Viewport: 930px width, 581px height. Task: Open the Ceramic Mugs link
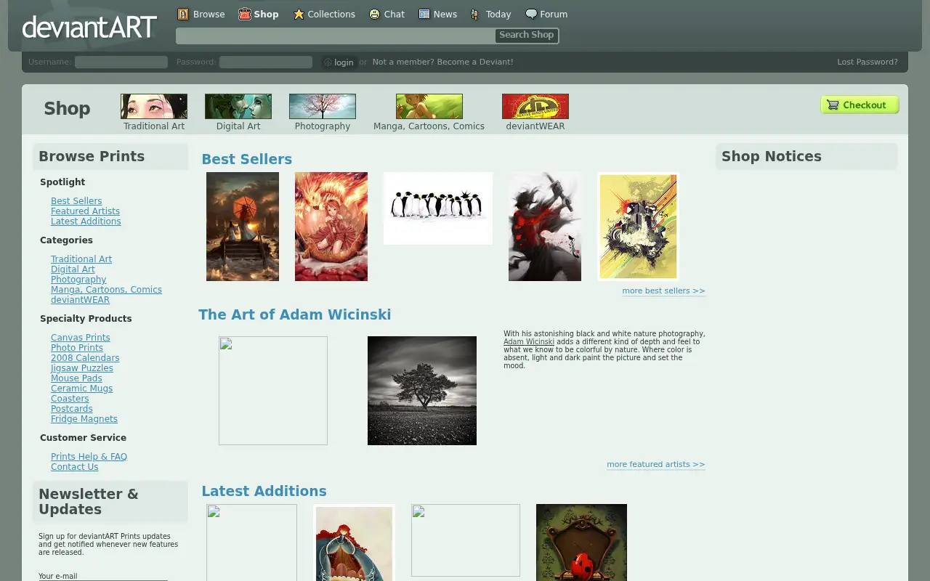[x=81, y=389]
